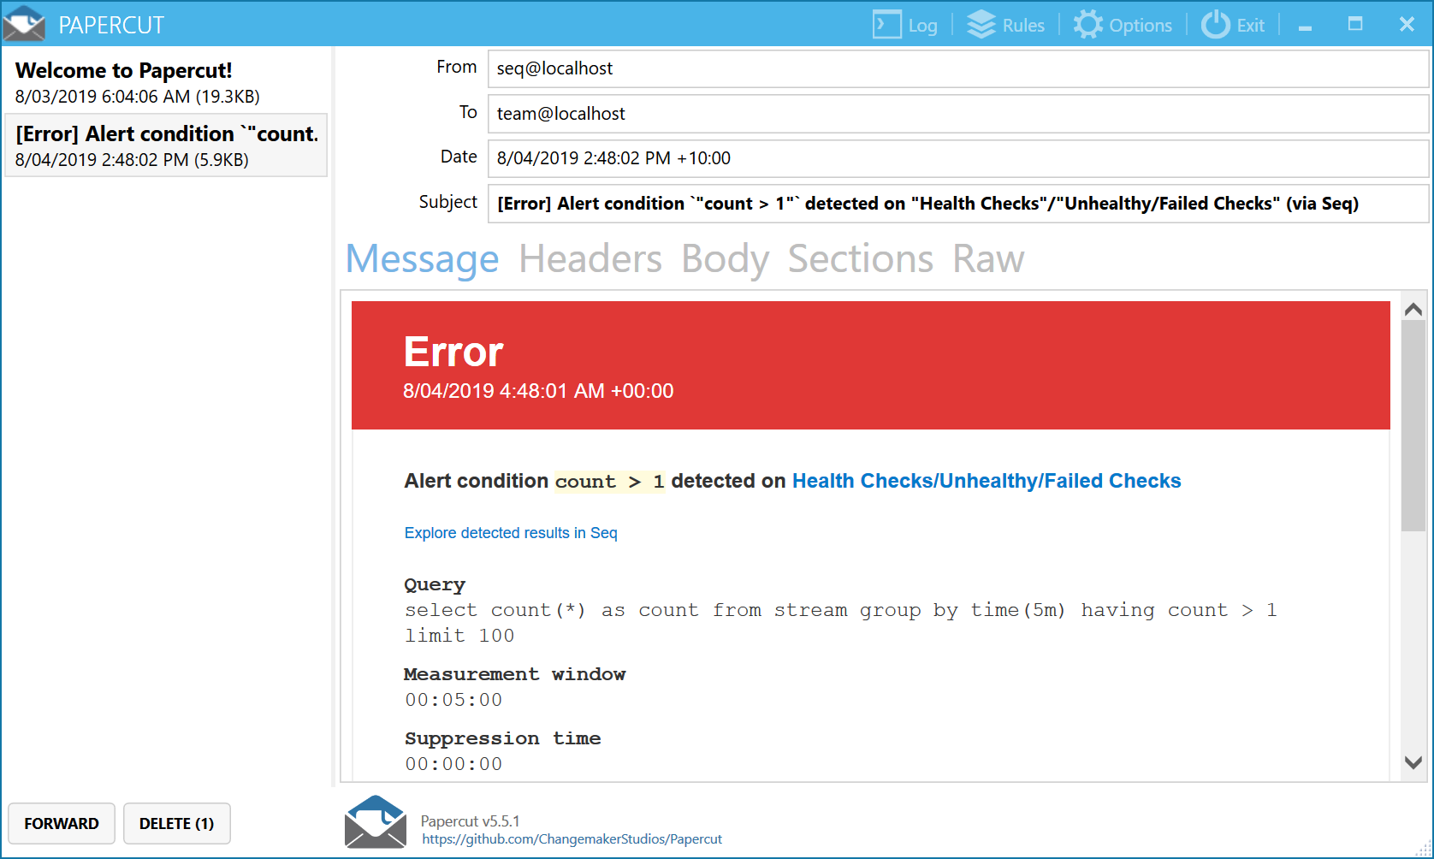Screen dimensions: 1434x859
Task: Click the Log label in toolbar
Action: tap(922, 26)
